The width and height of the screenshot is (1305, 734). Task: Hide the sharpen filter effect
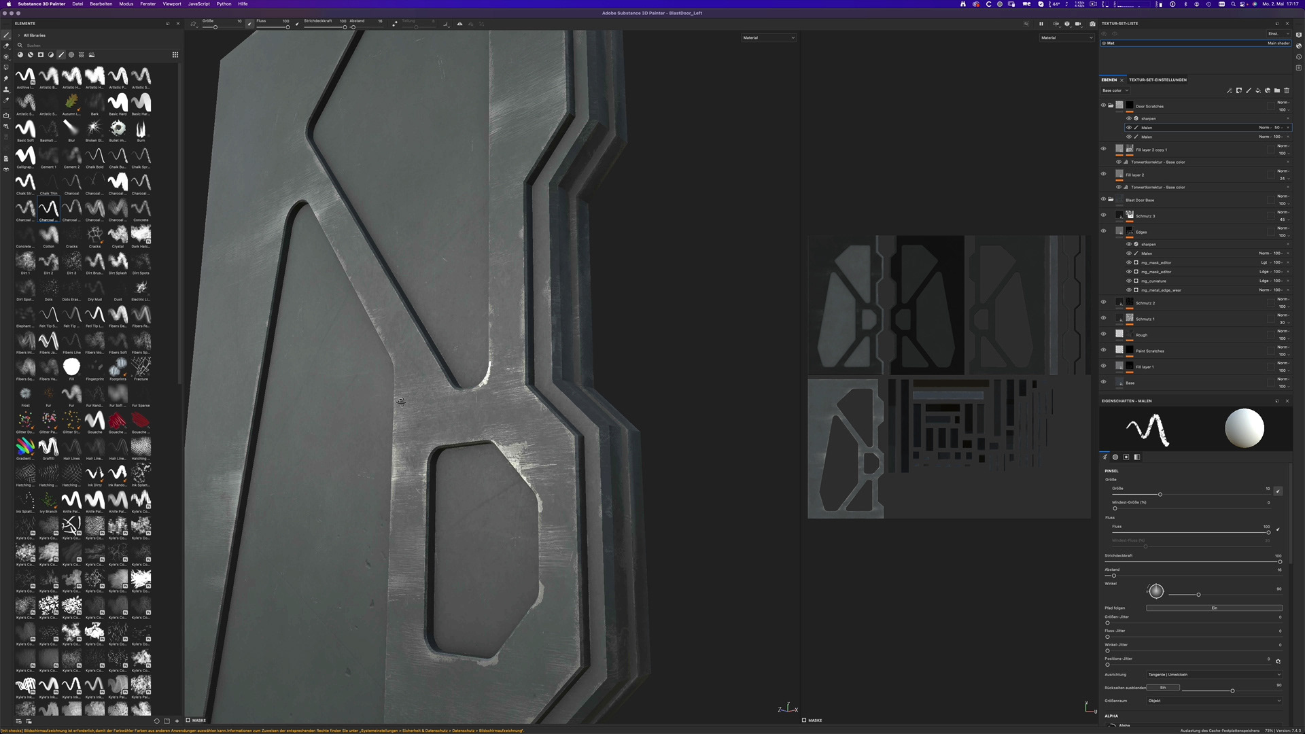1129,118
